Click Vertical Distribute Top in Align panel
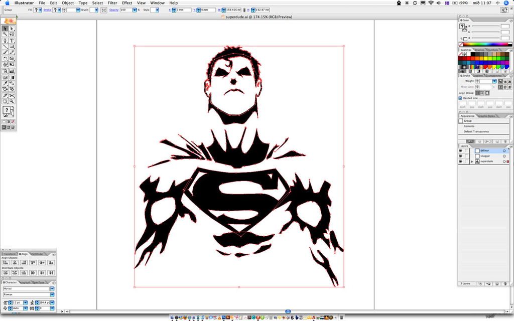Image resolution: width=514 pixels, height=321 pixels. click(x=6, y=272)
